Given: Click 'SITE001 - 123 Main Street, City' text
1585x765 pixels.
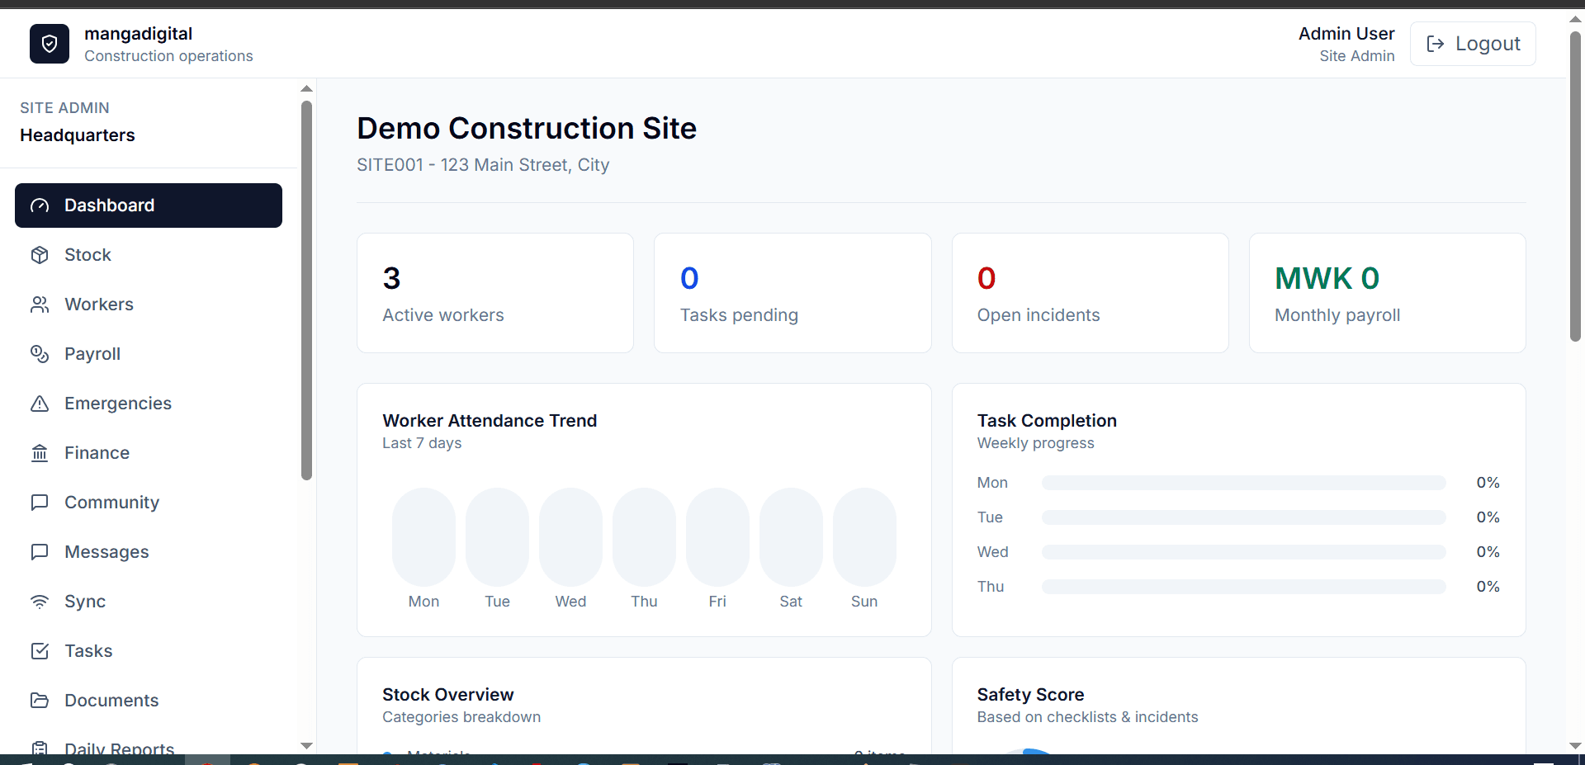Looking at the screenshot, I should (483, 165).
